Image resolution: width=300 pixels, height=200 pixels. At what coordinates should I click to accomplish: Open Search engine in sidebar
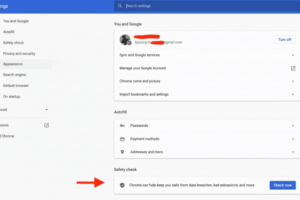coord(14,75)
